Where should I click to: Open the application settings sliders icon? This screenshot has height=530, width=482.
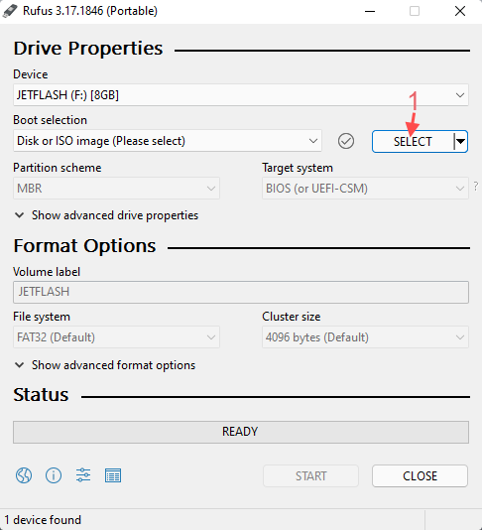tap(83, 474)
